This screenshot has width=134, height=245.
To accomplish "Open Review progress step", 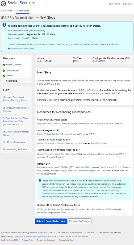I will [9, 76].
